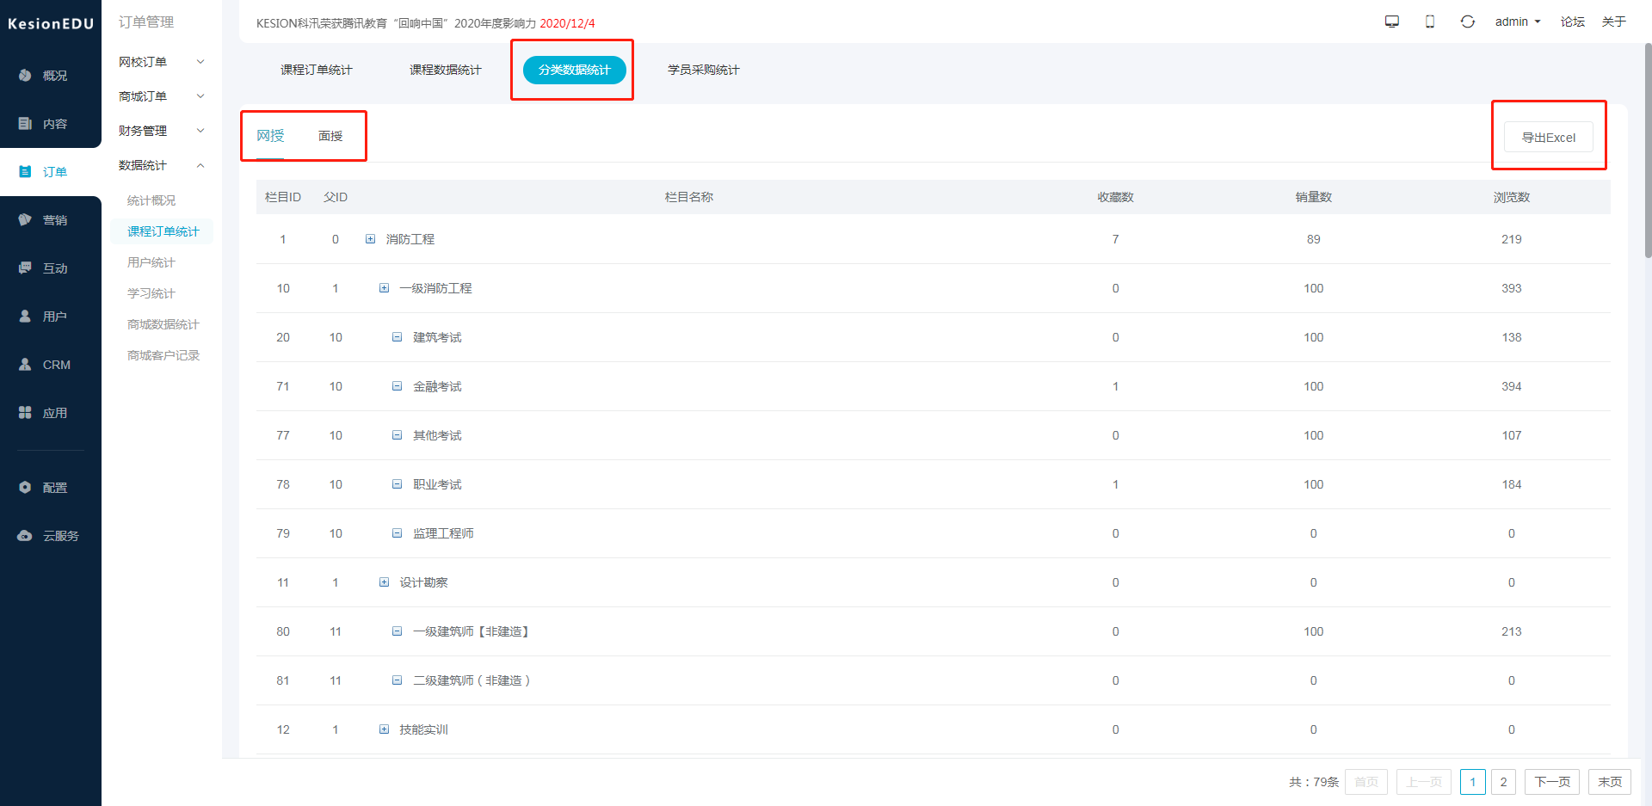
Task: Open 商城客户记录 in the side menu
Action: [x=163, y=355]
